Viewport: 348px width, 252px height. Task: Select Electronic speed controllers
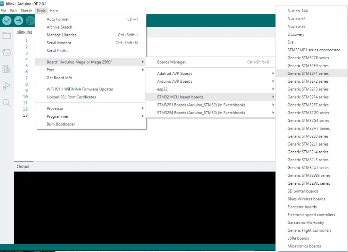312,215
